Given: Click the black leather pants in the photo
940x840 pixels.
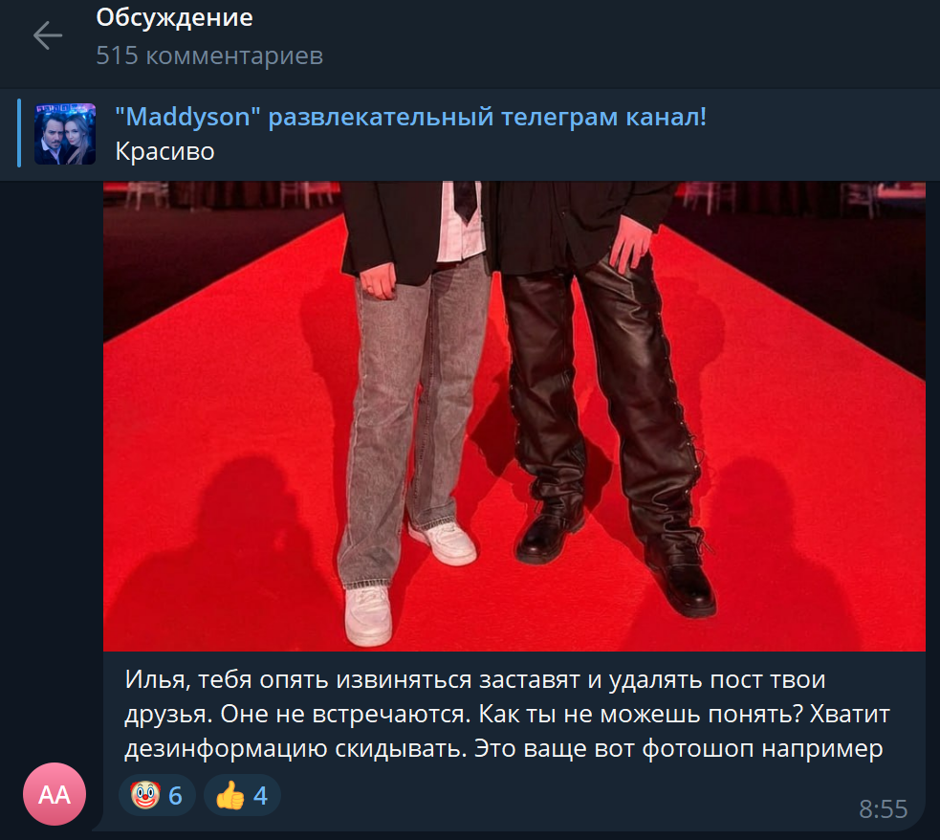Looking at the screenshot, I should click(x=600, y=389).
